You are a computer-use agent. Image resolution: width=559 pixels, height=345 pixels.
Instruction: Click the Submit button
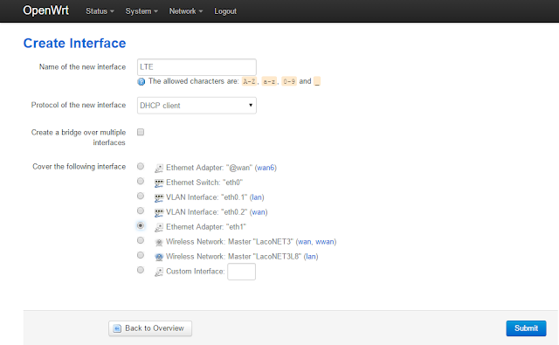(x=526, y=328)
